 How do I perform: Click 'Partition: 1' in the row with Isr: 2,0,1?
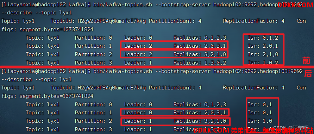point(93,46)
